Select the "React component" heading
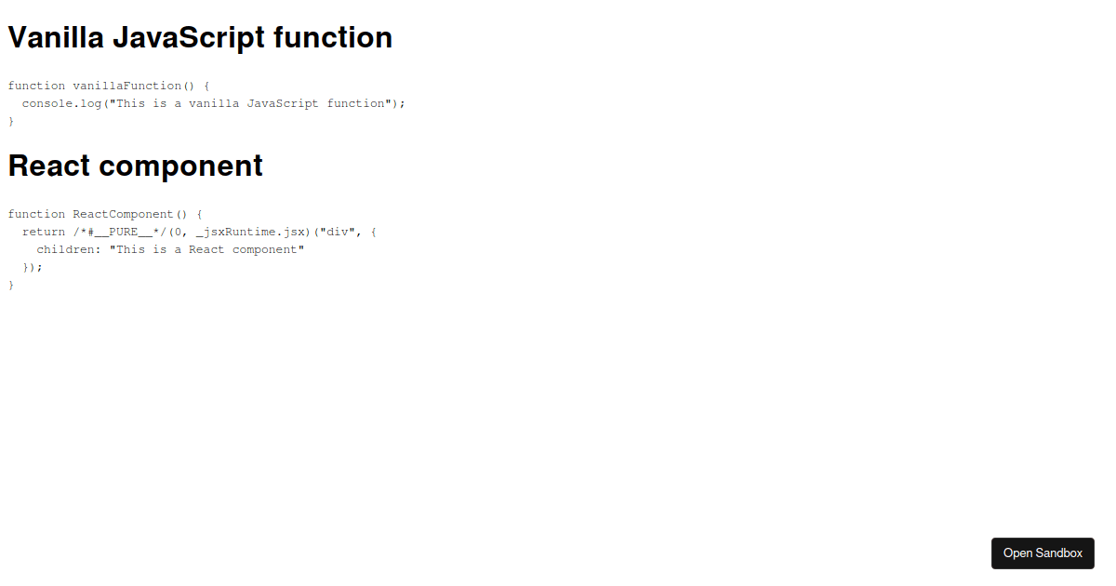 (x=135, y=166)
